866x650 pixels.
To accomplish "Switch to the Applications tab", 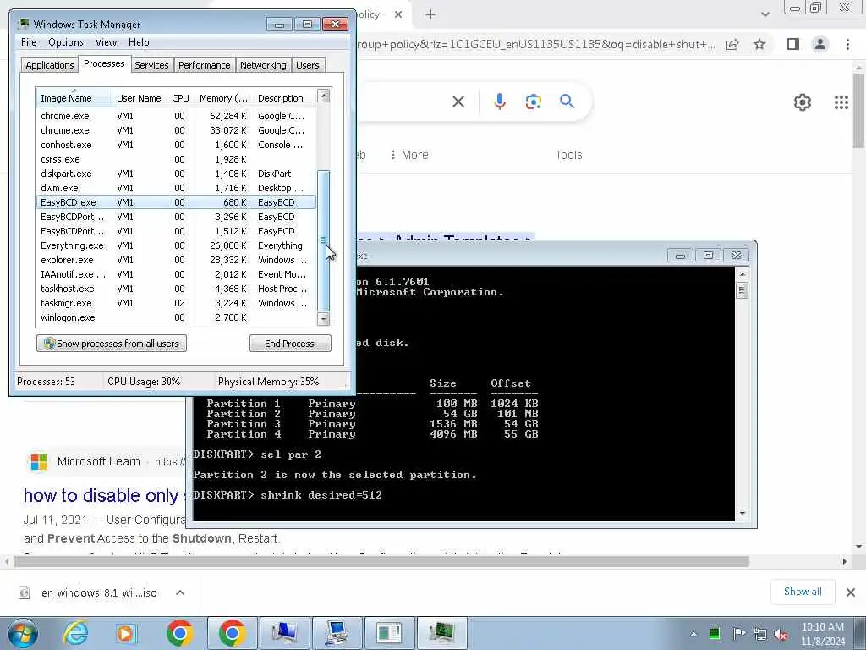I will click(50, 65).
